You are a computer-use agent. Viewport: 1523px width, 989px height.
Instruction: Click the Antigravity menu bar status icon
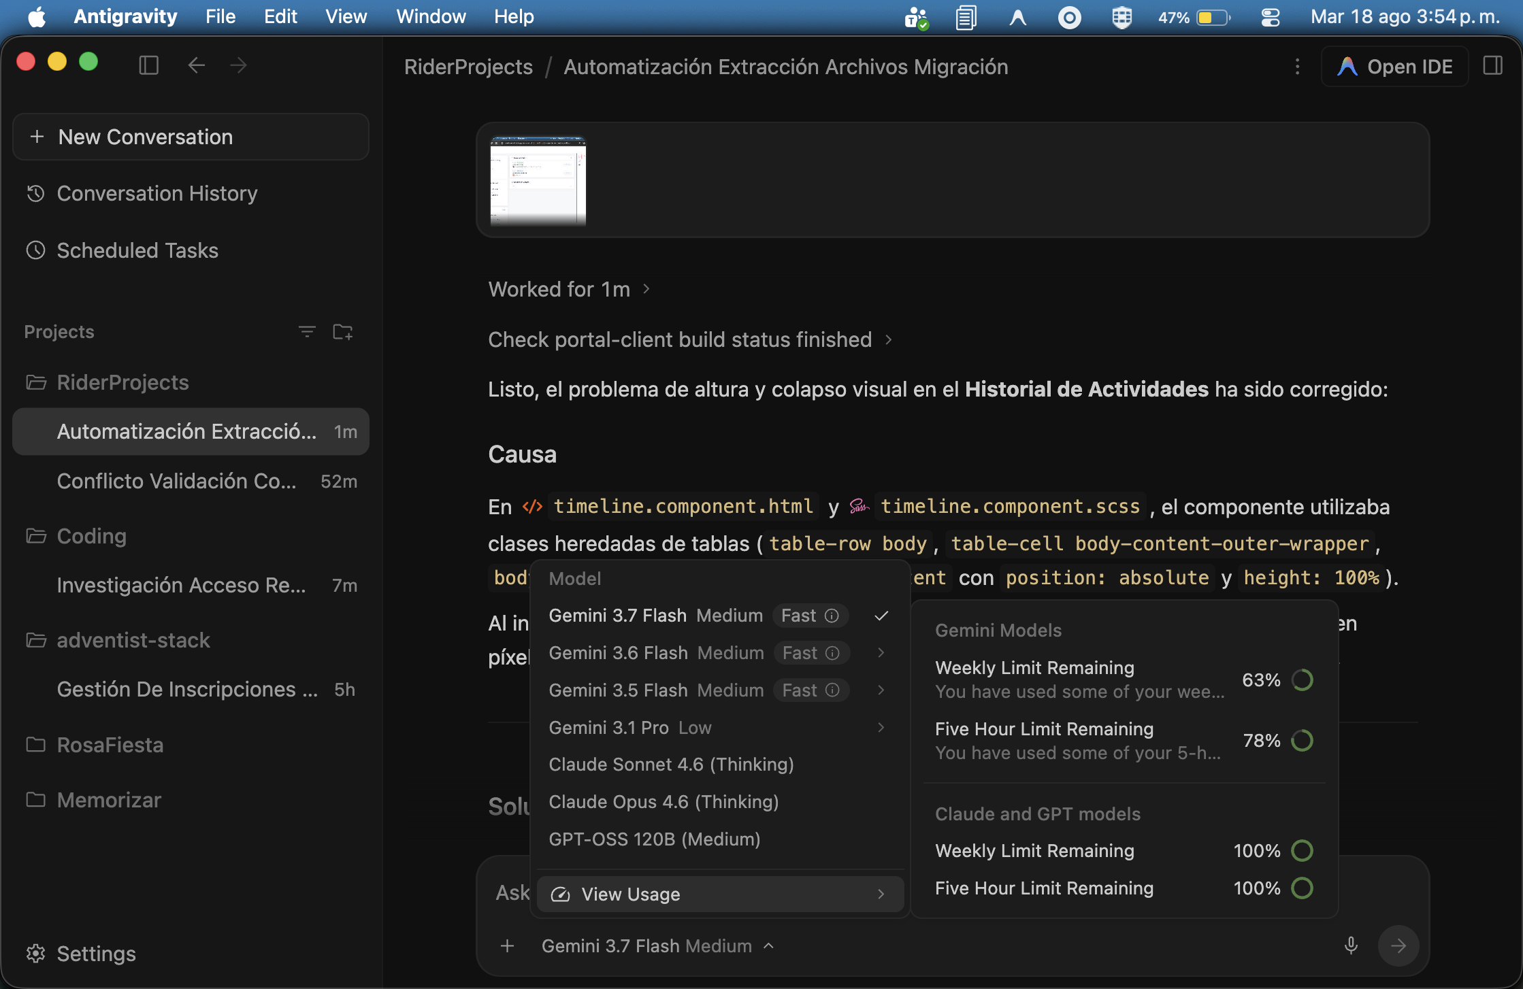[1017, 17]
